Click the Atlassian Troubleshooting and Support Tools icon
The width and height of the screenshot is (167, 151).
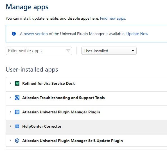(x=17, y=98)
